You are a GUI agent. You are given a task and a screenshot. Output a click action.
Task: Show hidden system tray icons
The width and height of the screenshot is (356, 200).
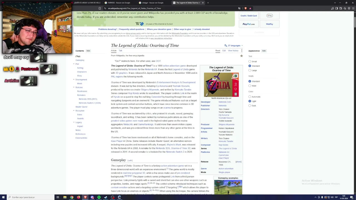click(x=315, y=197)
